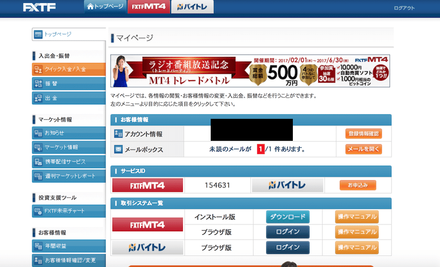Open the MT4 トレードバトル banner
Viewport: 440px width, 267px height.
pyautogui.click(x=250, y=71)
